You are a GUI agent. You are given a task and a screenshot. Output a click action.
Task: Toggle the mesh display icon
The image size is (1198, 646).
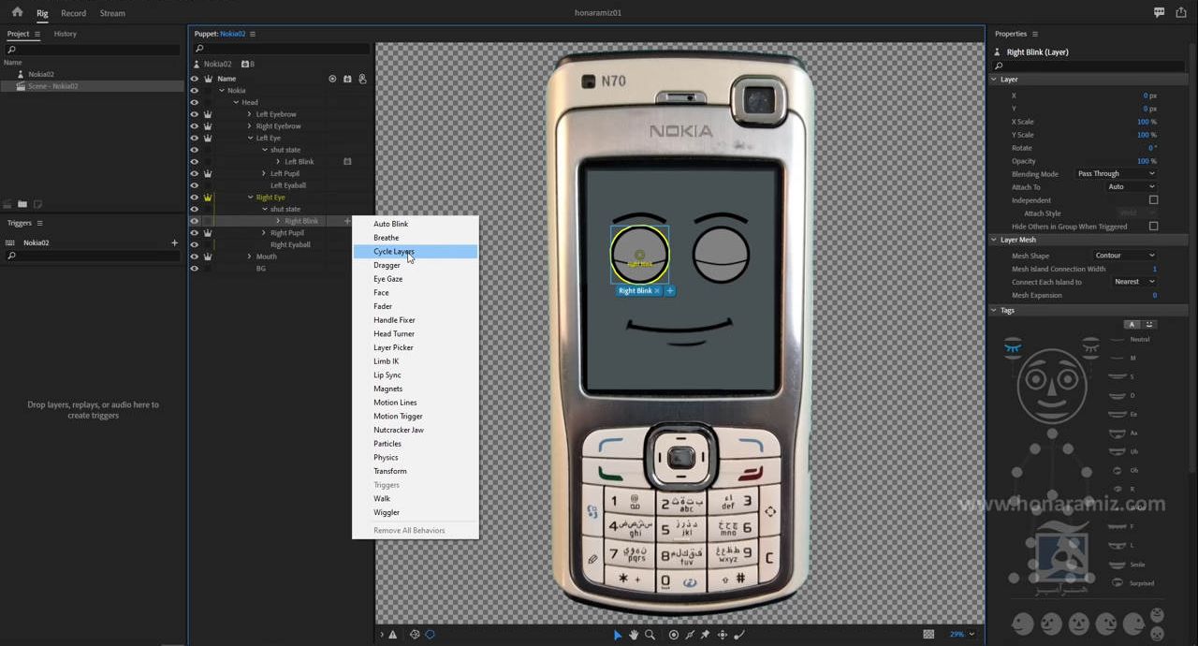point(415,634)
